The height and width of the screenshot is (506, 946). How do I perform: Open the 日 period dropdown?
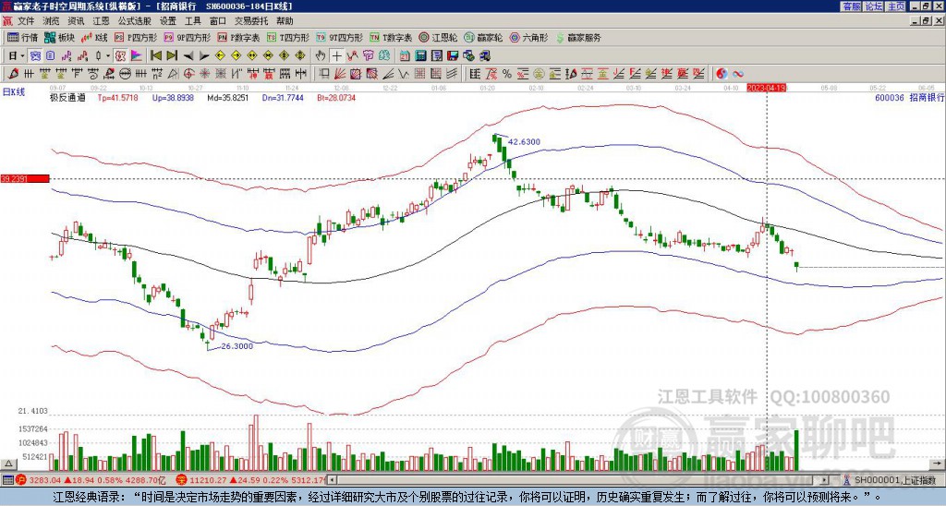[17, 56]
